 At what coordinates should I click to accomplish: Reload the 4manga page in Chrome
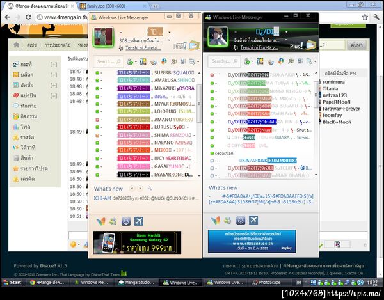28,17
